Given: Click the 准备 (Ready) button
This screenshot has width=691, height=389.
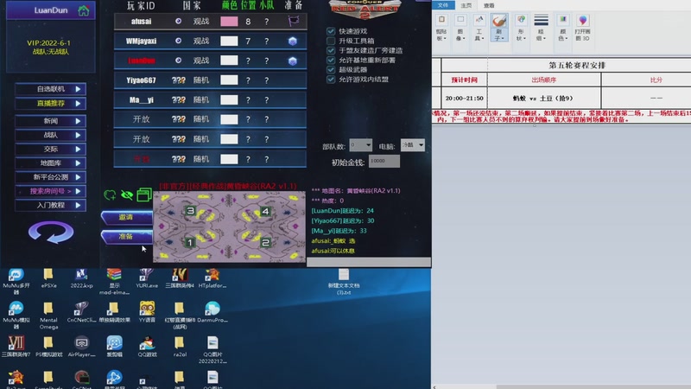Looking at the screenshot, I should pyautogui.click(x=126, y=236).
